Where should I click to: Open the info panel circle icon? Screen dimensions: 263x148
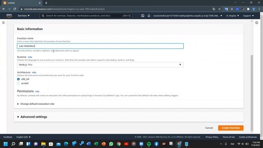[256, 23]
